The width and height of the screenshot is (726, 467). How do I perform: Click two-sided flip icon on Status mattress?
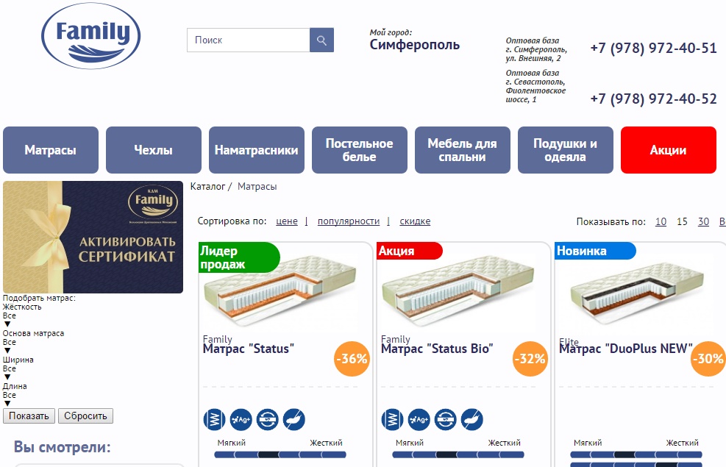click(267, 420)
